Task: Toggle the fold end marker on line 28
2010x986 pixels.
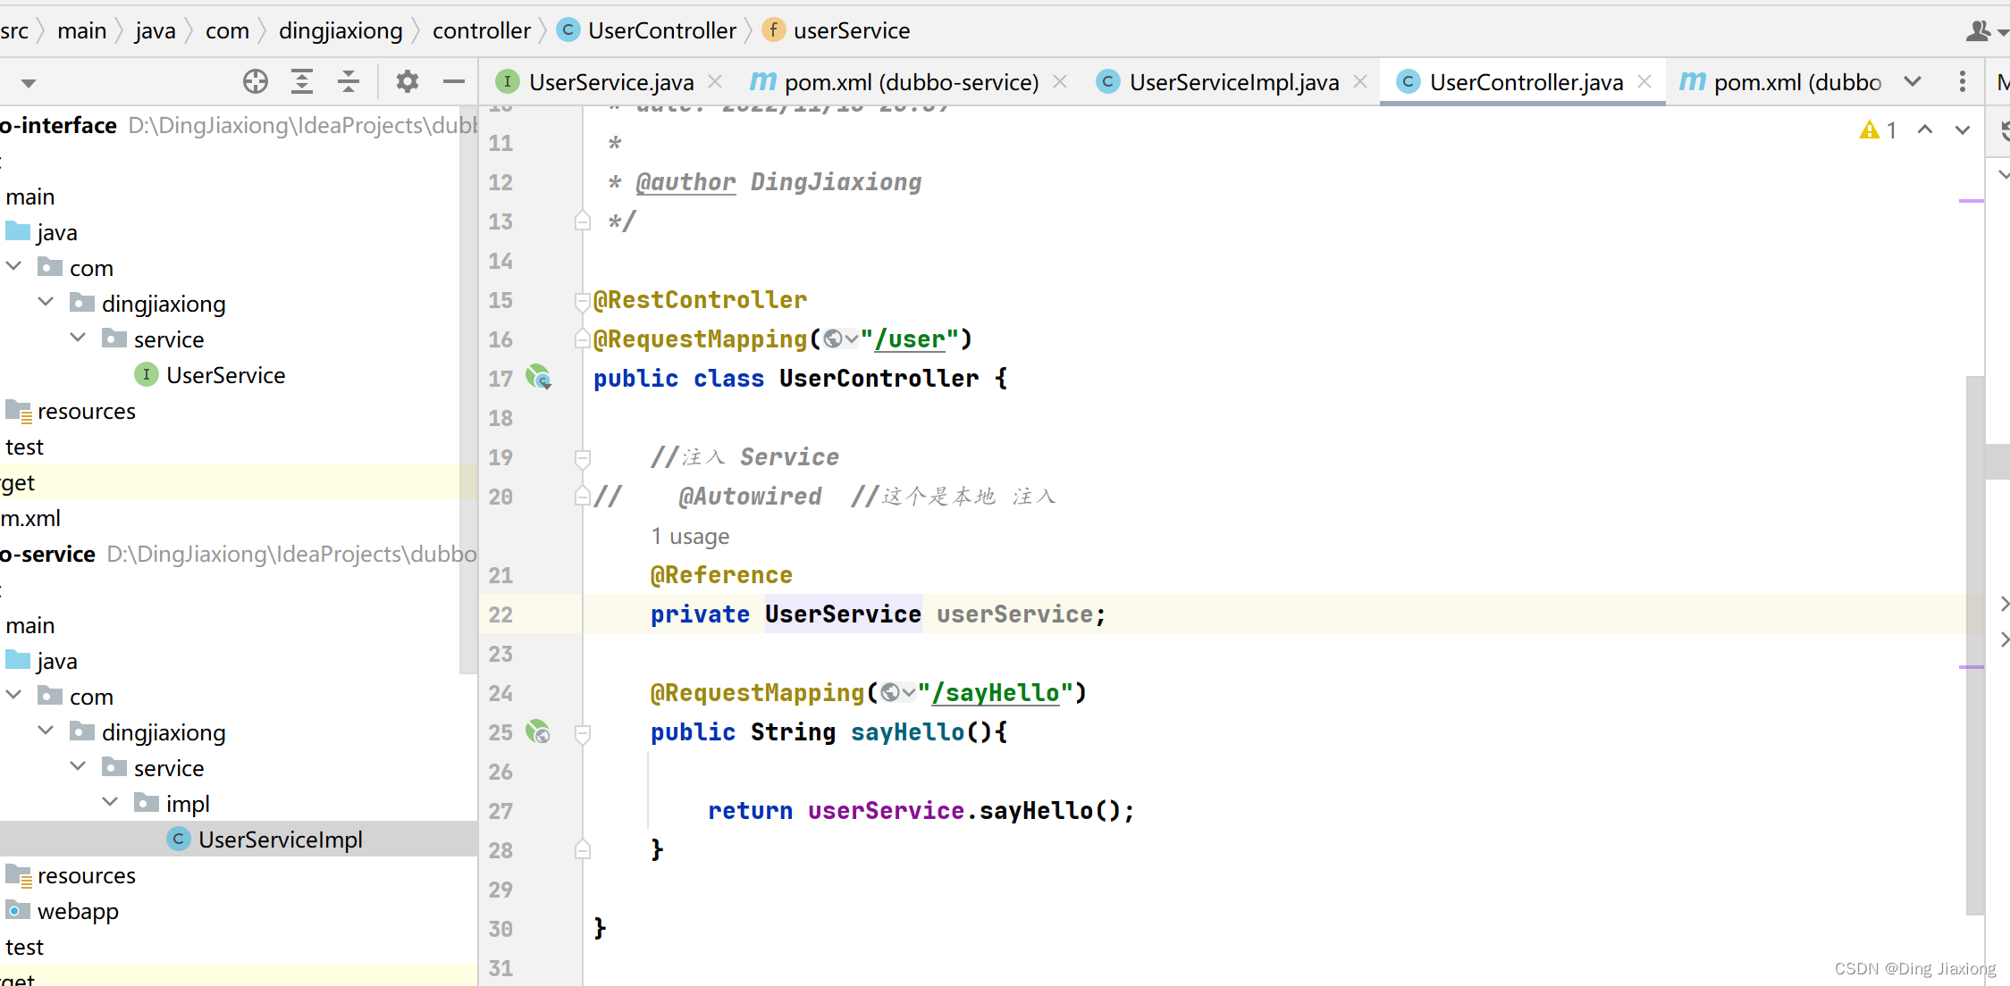Action: 583,849
